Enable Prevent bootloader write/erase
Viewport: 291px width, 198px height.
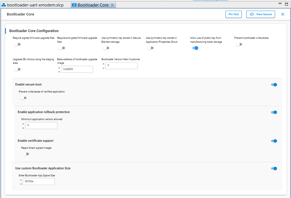[239, 44]
